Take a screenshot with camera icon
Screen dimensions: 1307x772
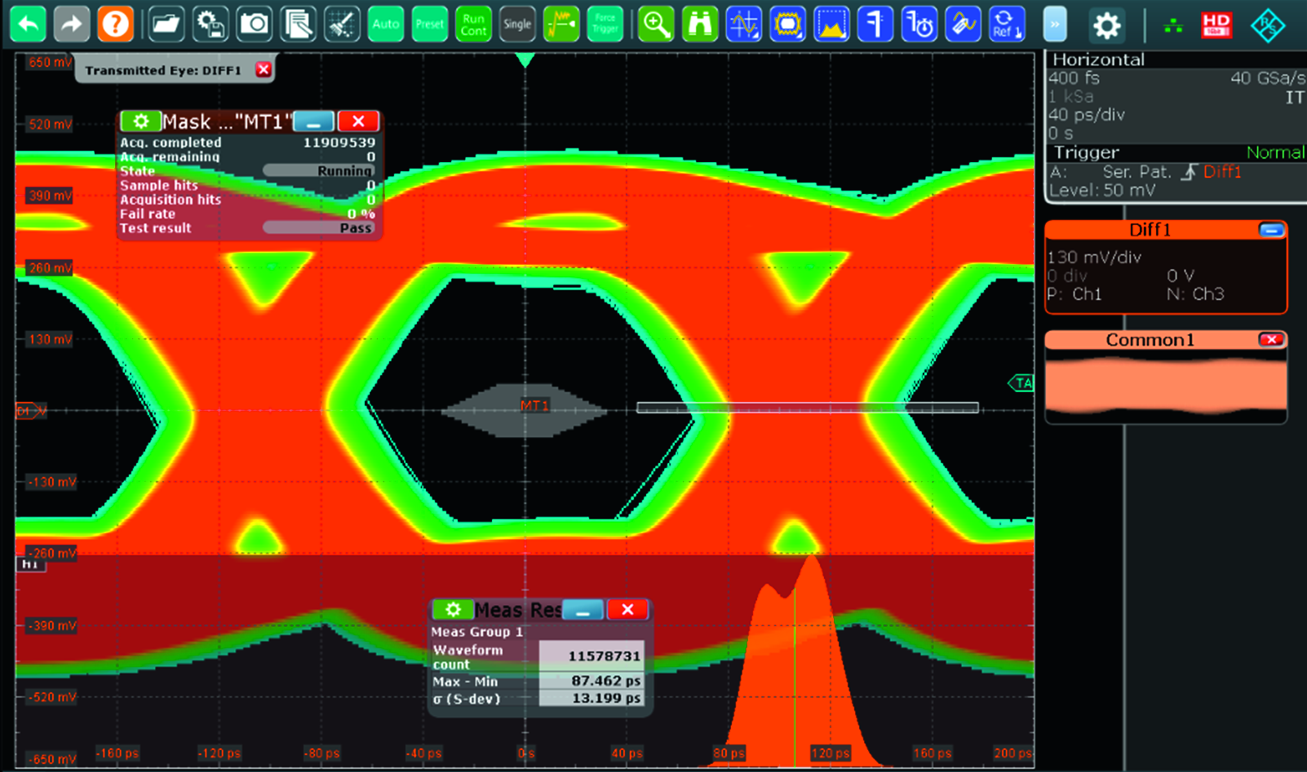coord(255,24)
